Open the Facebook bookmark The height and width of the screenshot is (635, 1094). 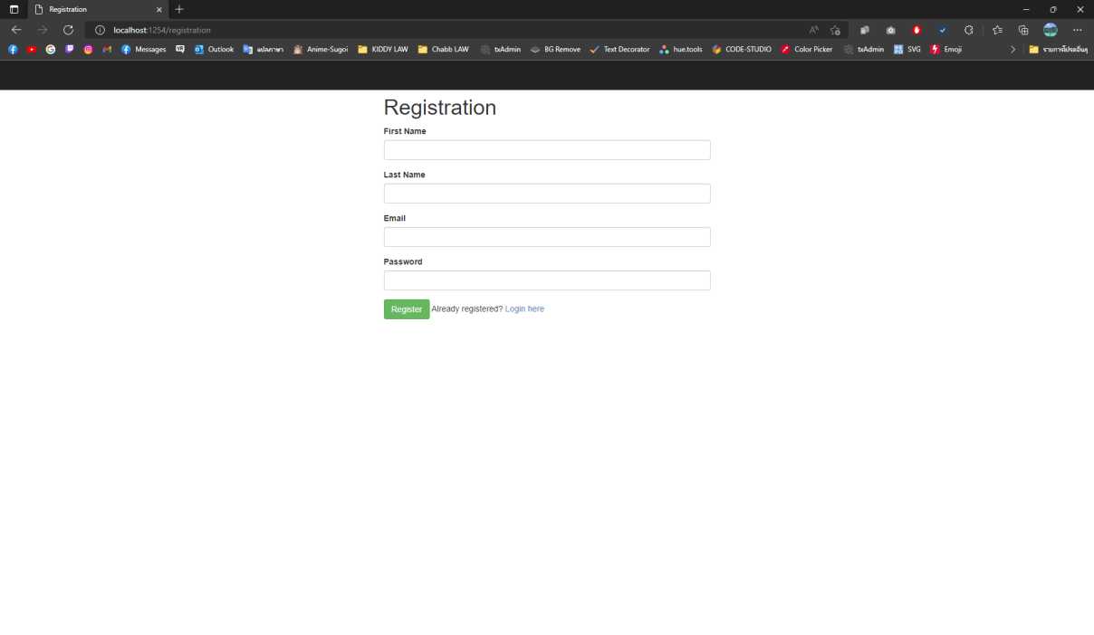point(13,50)
